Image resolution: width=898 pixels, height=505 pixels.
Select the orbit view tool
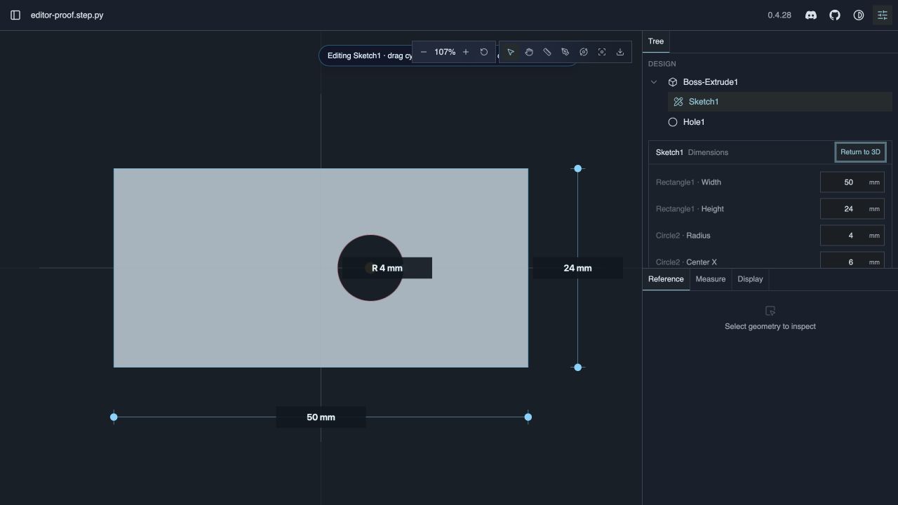(584, 52)
